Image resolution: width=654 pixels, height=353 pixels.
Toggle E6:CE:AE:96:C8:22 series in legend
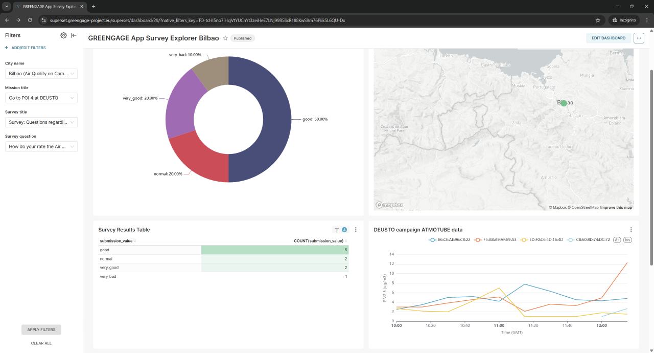tap(450, 239)
